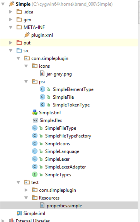Select the Simple.bnf file
This screenshot has height=222, width=140.
(x=50, y=113)
